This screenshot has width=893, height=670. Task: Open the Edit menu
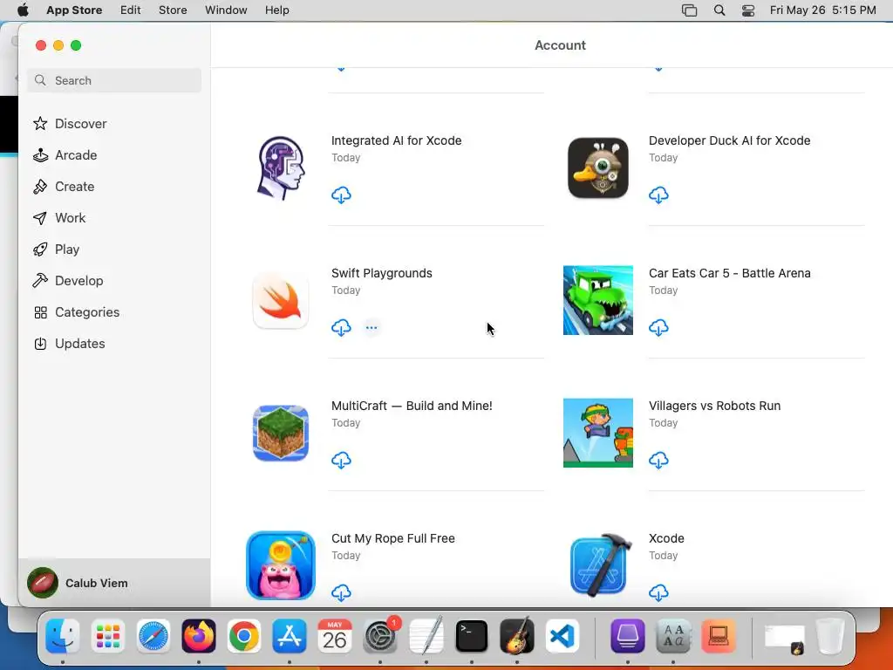131,10
